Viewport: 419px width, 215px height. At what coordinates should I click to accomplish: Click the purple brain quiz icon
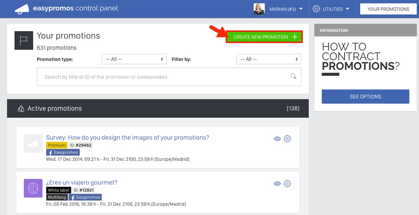(x=33, y=188)
